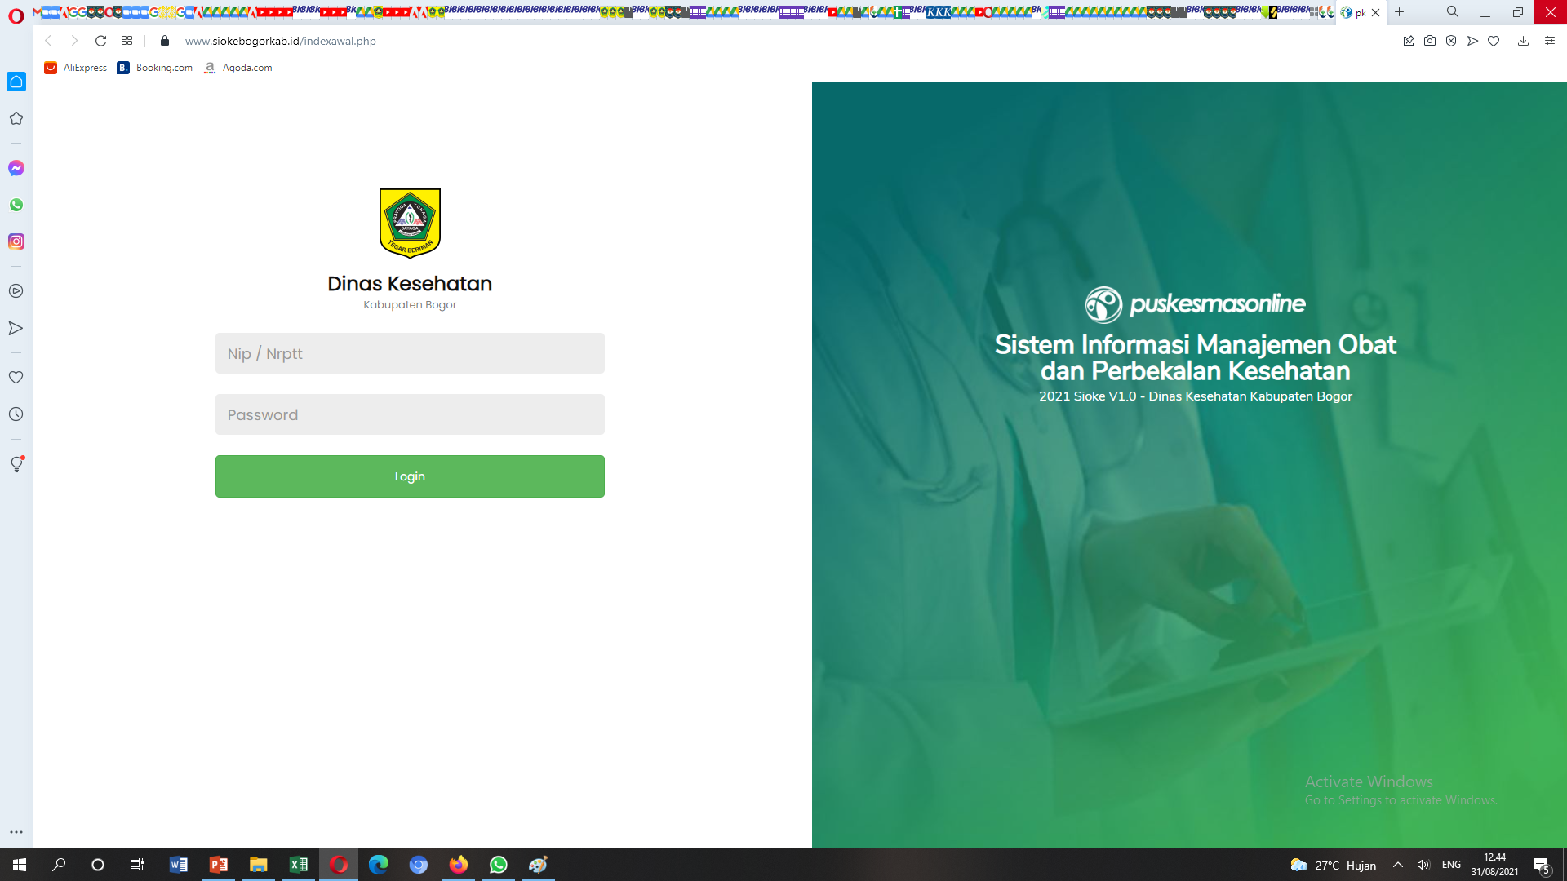Click the green Login button

[410, 476]
